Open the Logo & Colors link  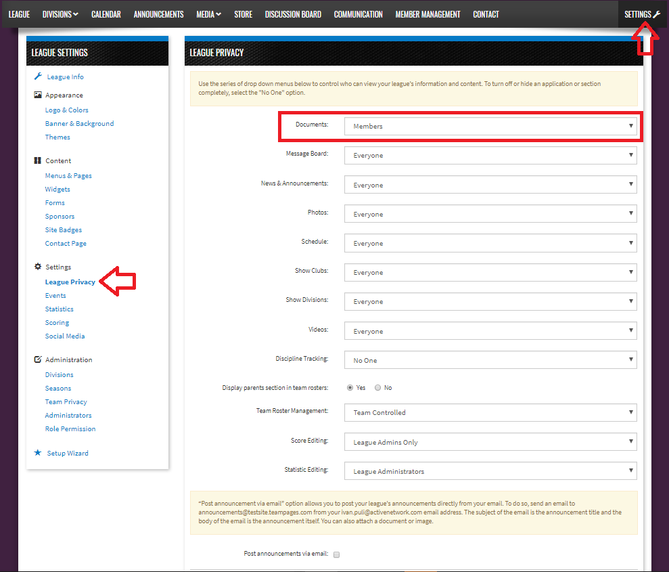[67, 110]
